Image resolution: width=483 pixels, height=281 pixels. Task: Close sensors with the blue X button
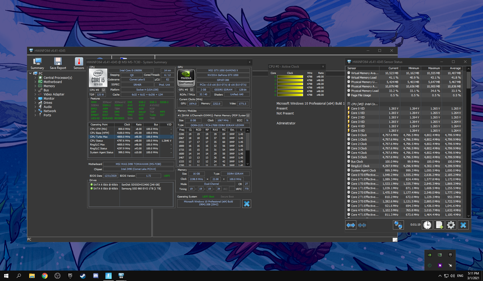coord(463,225)
